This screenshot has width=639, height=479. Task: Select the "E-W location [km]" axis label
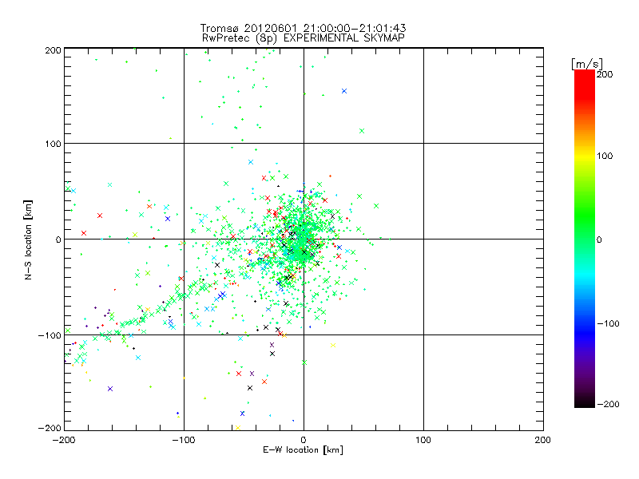coord(303,450)
